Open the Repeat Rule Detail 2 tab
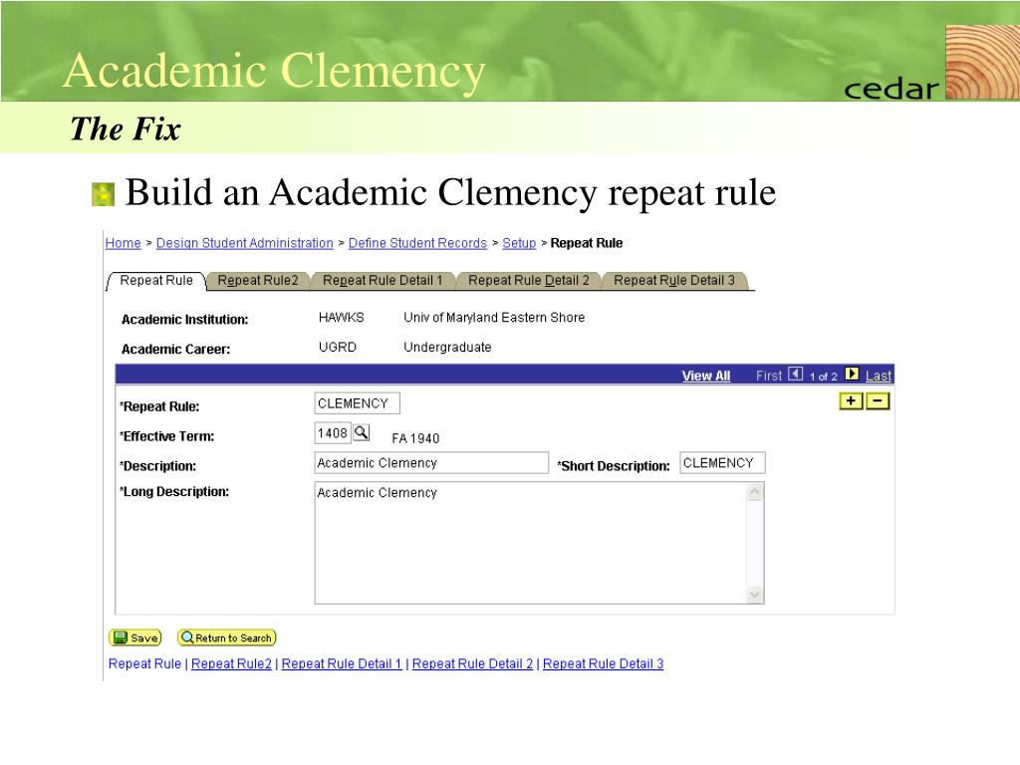 pos(528,280)
